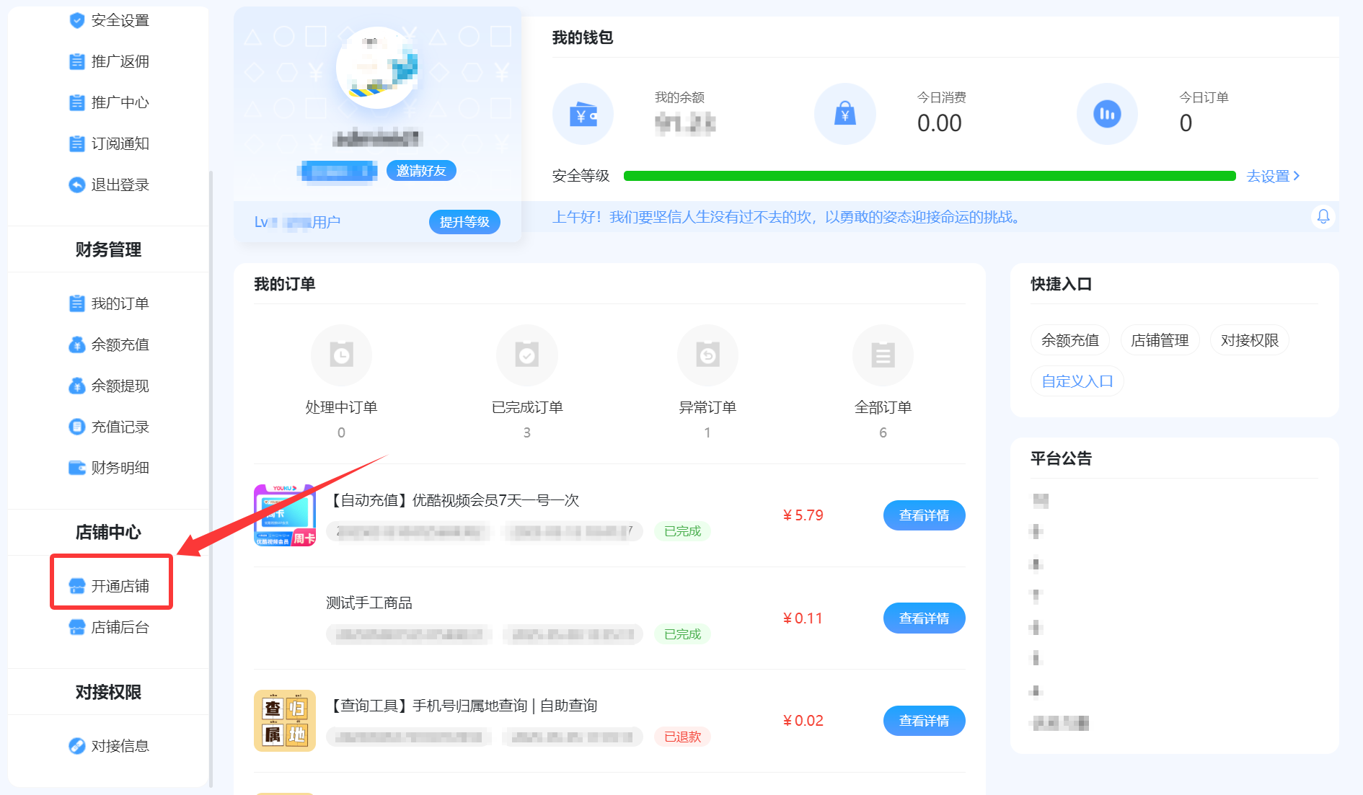Click the 开通店铺 shop icon
The width and height of the screenshot is (1363, 795).
pos(77,586)
